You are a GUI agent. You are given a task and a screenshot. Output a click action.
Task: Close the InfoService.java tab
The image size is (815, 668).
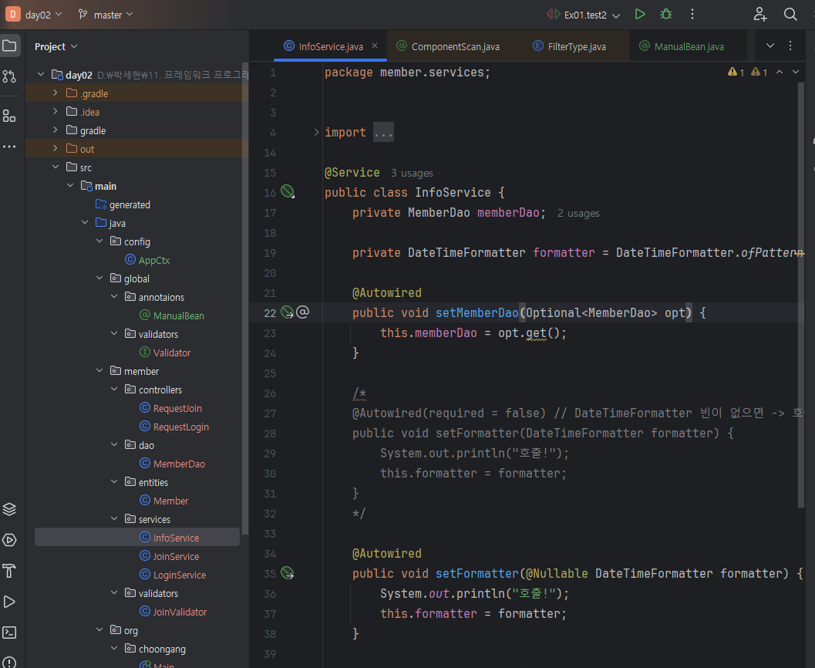(375, 46)
